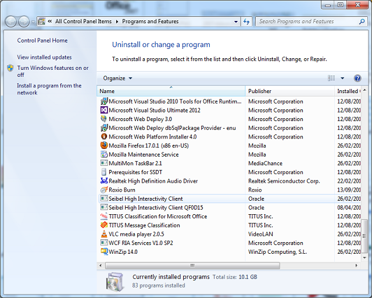Open the recent pages dropdown arrow
372x298 pixels.
coord(33,22)
